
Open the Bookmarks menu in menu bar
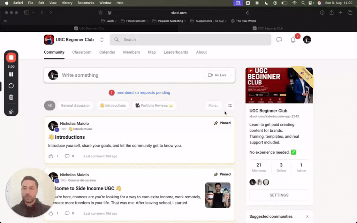pos(86,3)
